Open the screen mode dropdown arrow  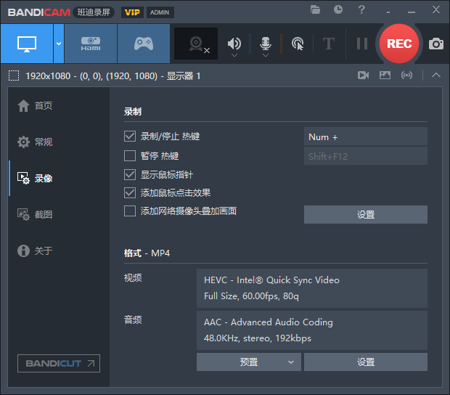click(x=58, y=44)
